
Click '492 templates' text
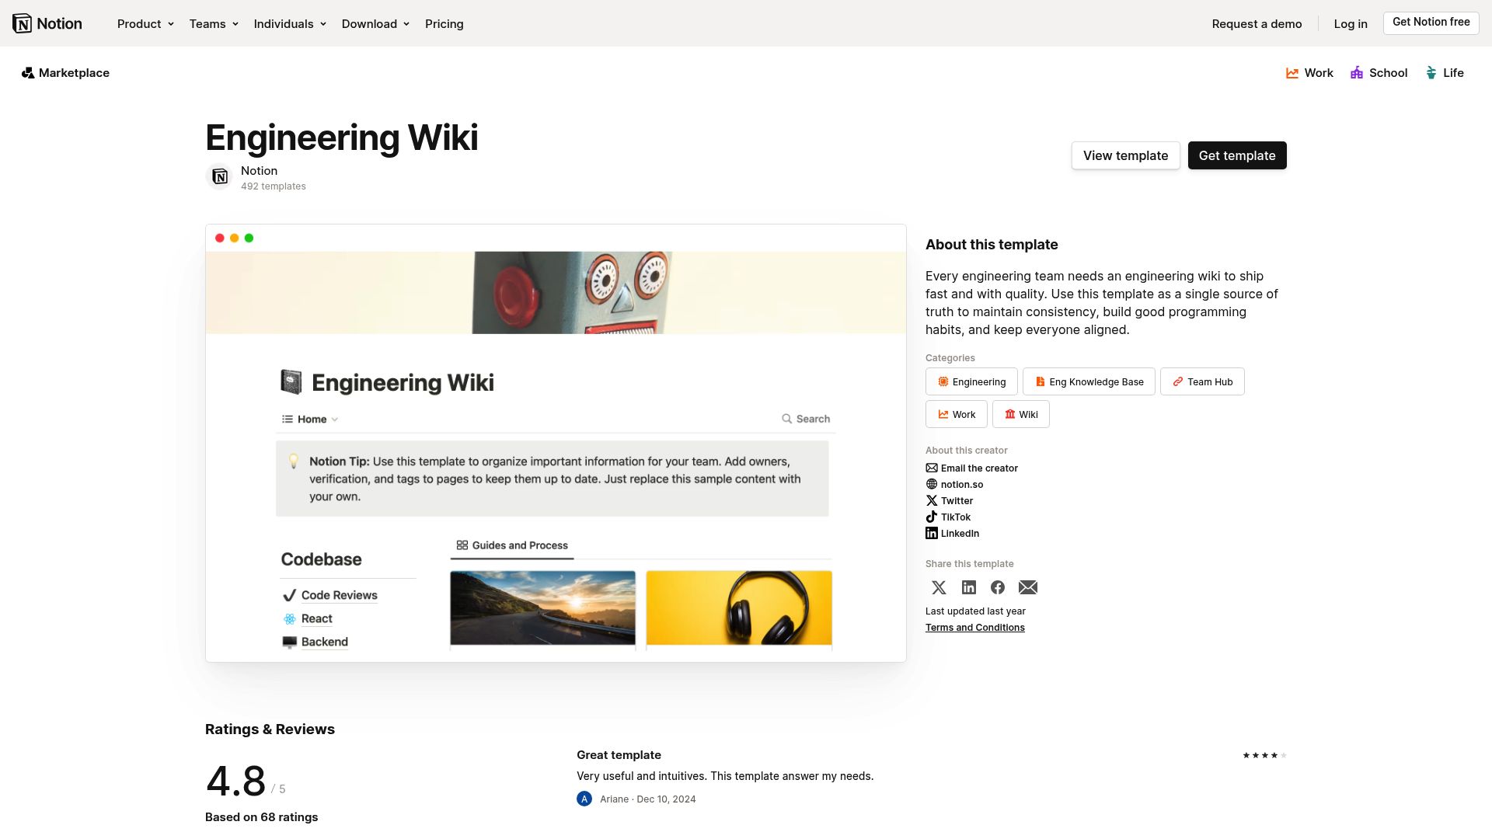(274, 186)
